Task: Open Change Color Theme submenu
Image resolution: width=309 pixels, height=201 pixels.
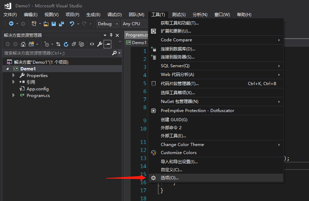Action: [216, 145]
